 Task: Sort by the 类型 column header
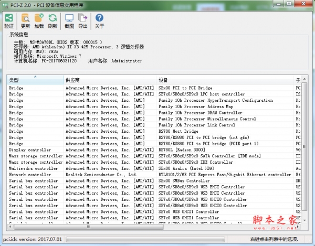click(x=35, y=80)
